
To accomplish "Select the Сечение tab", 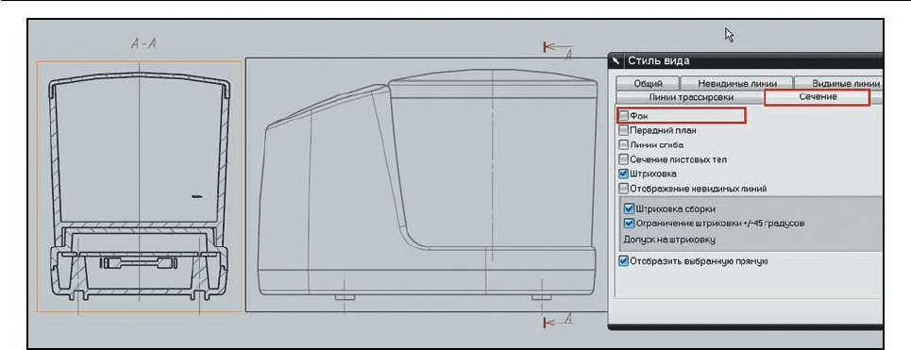I will pos(818,97).
